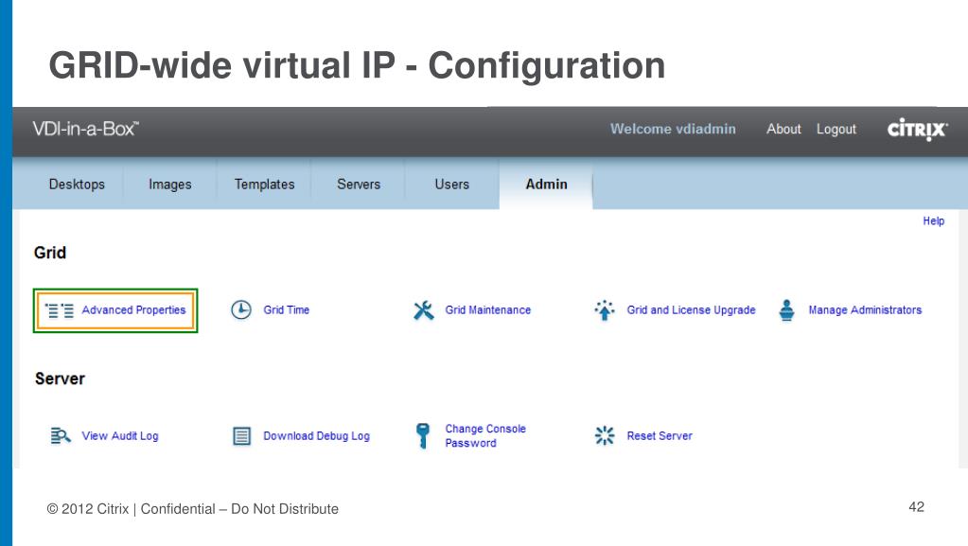
Task: Click the Advanced Properties list icon
Action: point(60,310)
